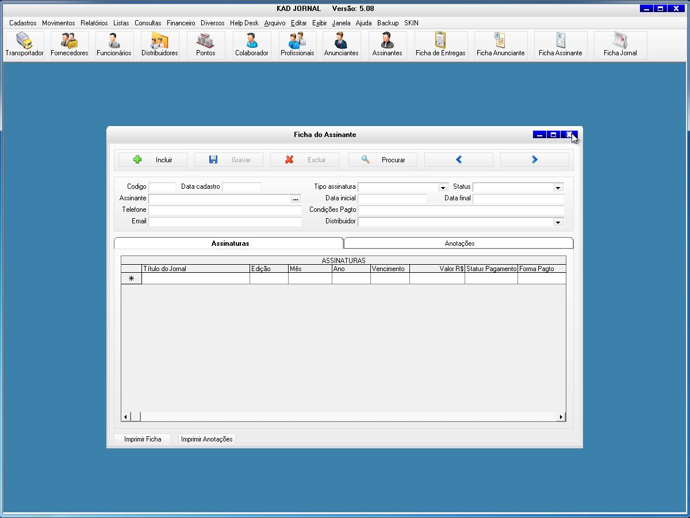Open the Transportador toolbar icon

pos(24,45)
